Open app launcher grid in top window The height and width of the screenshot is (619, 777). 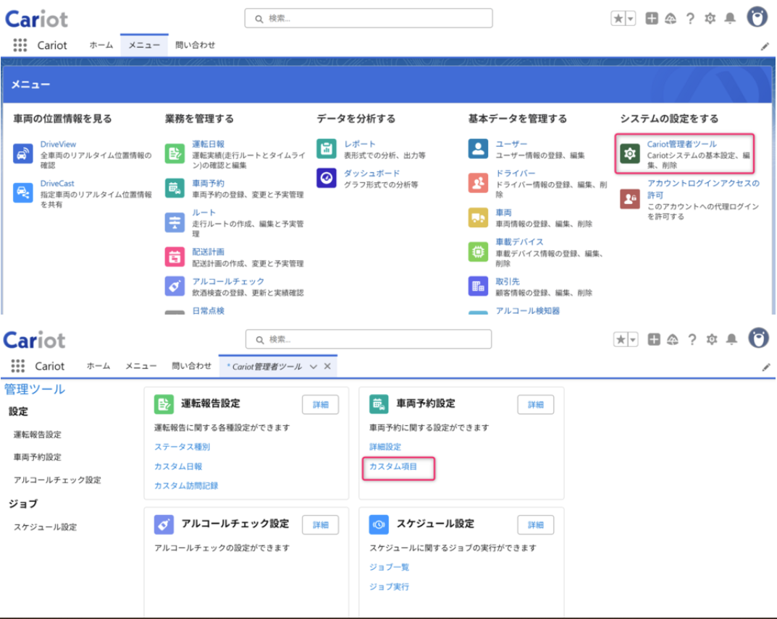click(20, 45)
